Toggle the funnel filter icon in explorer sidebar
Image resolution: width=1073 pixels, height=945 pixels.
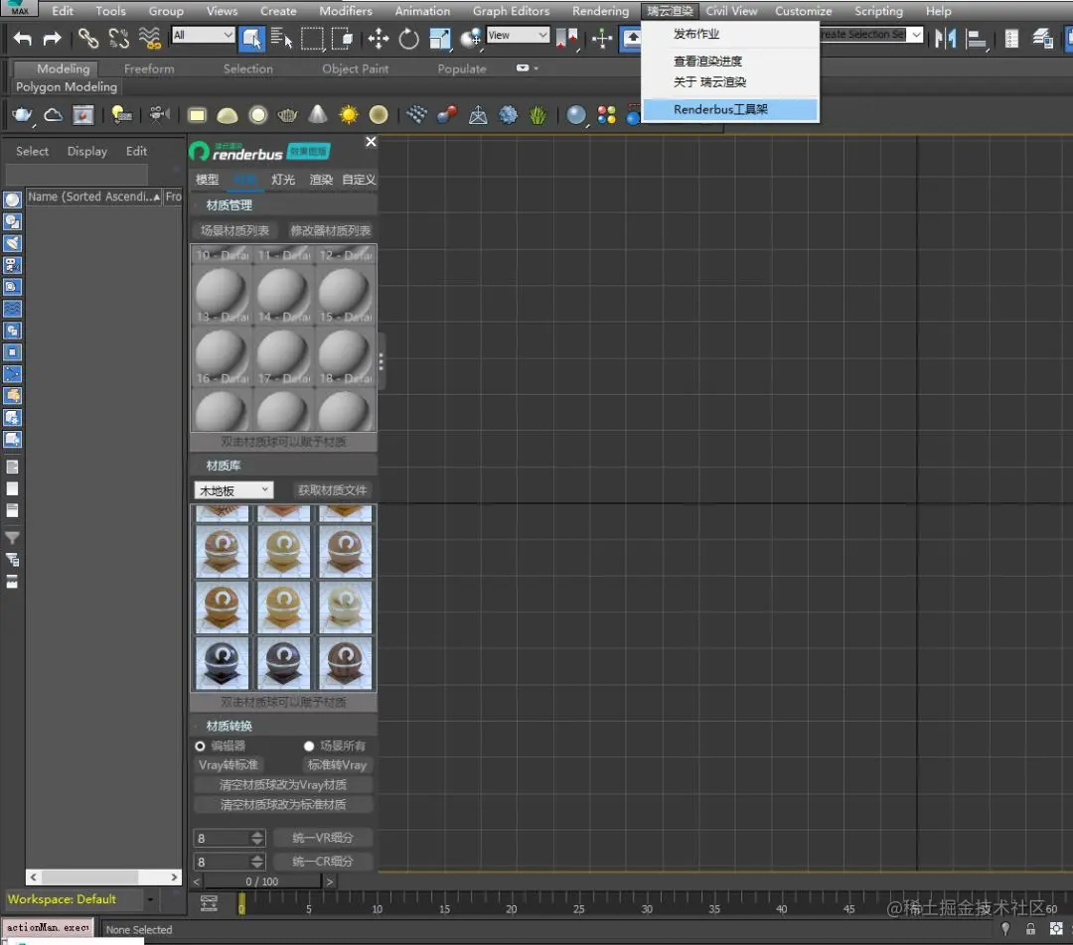click(x=12, y=537)
